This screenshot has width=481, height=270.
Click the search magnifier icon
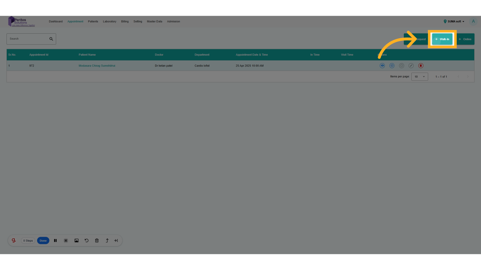(51, 39)
